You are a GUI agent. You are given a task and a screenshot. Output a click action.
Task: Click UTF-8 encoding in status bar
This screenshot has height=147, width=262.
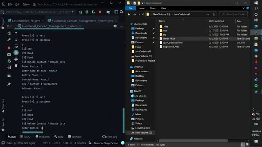point(67,143)
